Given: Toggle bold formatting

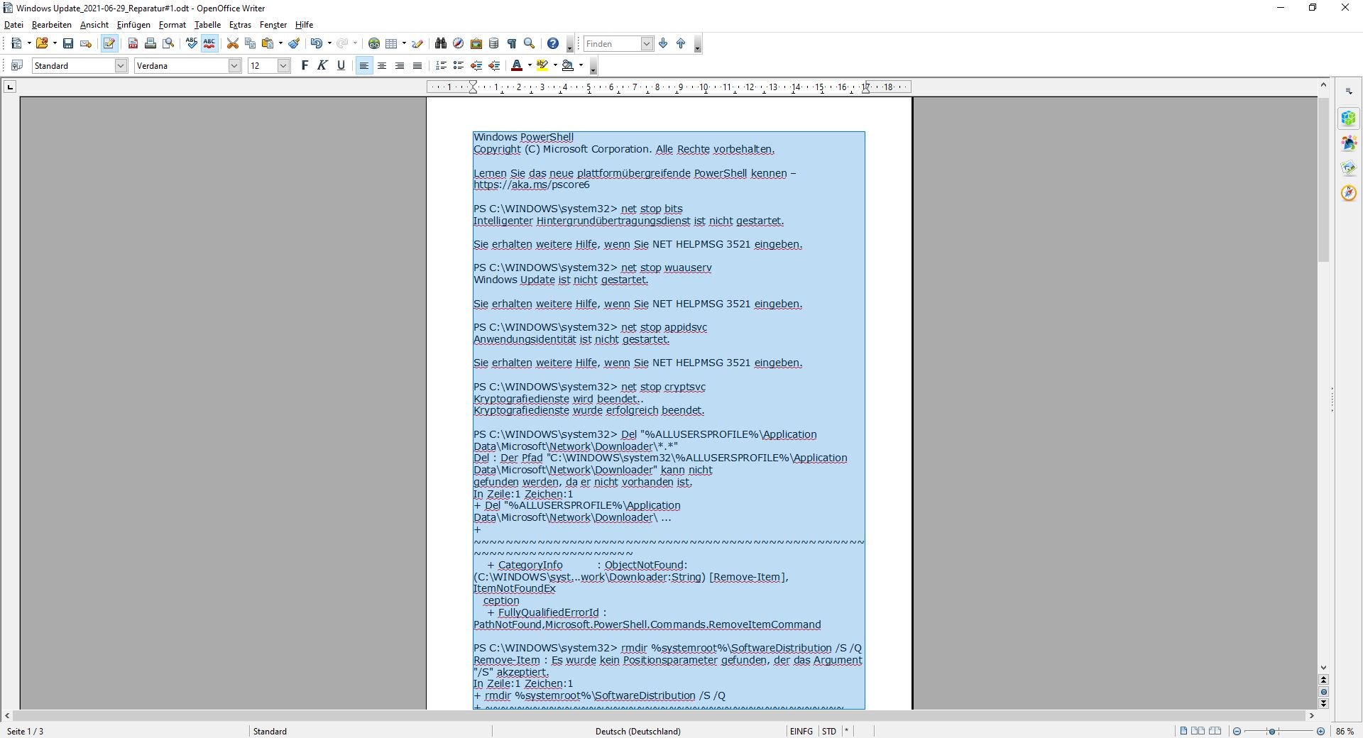Looking at the screenshot, I should (x=305, y=66).
